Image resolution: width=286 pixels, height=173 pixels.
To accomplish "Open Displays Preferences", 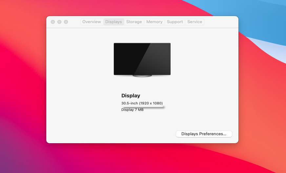I will (x=204, y=134).
